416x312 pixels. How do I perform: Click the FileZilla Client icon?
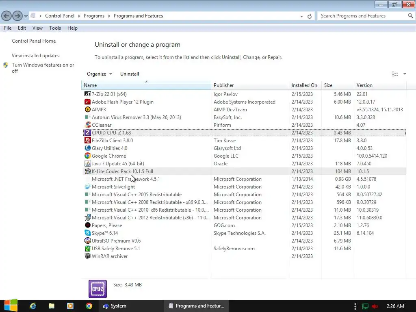88,140
